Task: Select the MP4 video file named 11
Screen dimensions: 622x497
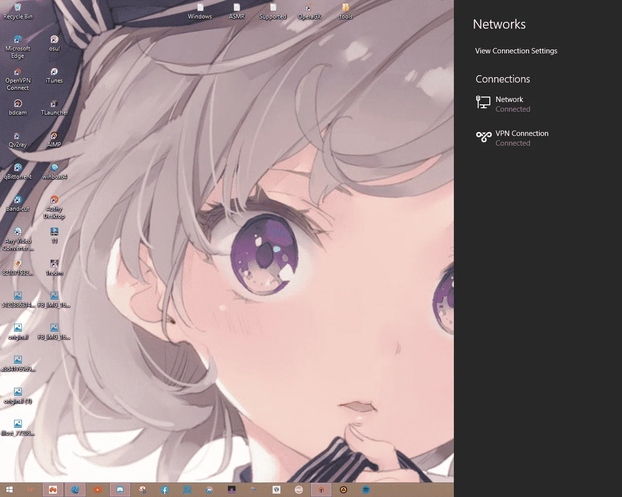Action: coord(54,236)
